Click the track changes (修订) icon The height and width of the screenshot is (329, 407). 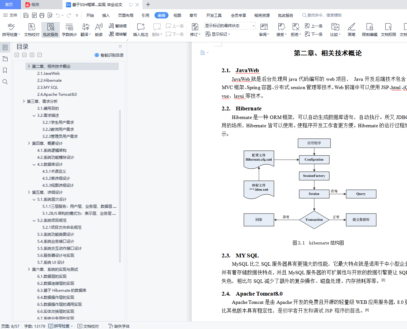coord(195,27)
